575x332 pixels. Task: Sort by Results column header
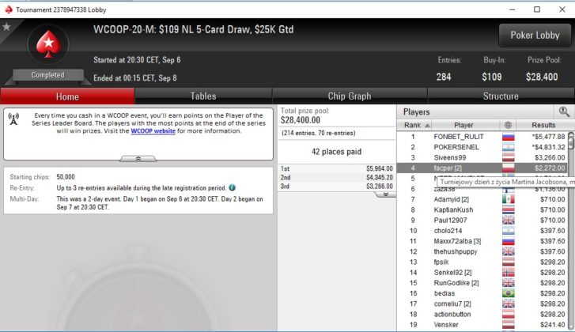point(543,125)
